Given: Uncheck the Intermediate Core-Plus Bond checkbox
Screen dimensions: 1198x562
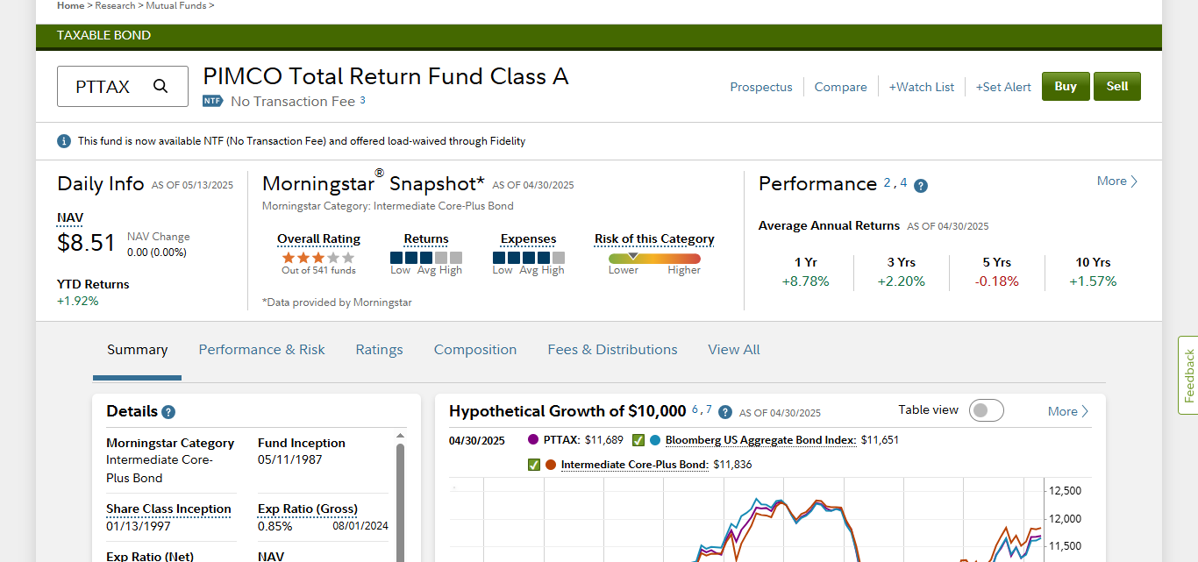Looking at the screenshot, I should click(534, 465).
